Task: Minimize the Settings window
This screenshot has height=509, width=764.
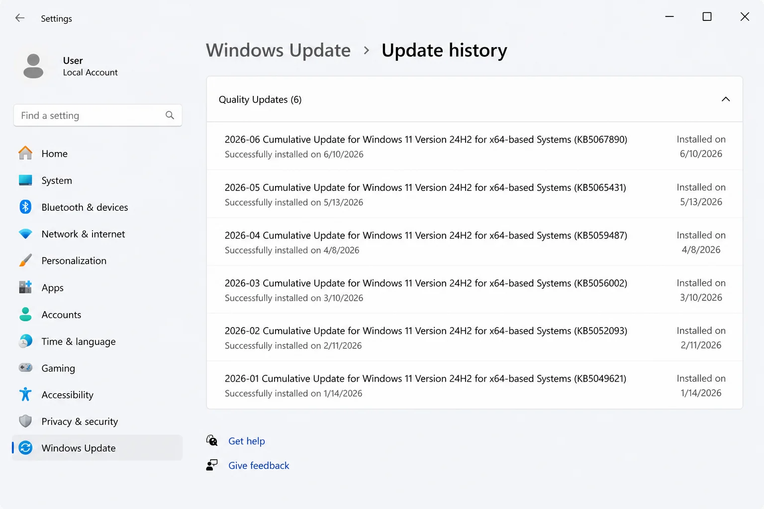Action: point(669,16)
